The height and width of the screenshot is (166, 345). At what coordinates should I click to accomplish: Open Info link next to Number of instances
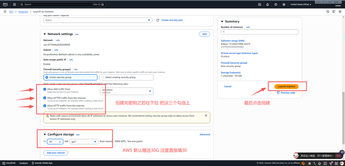[248, 27]
